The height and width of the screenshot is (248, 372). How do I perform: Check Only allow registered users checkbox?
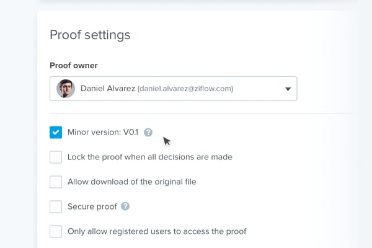(56, 231)
